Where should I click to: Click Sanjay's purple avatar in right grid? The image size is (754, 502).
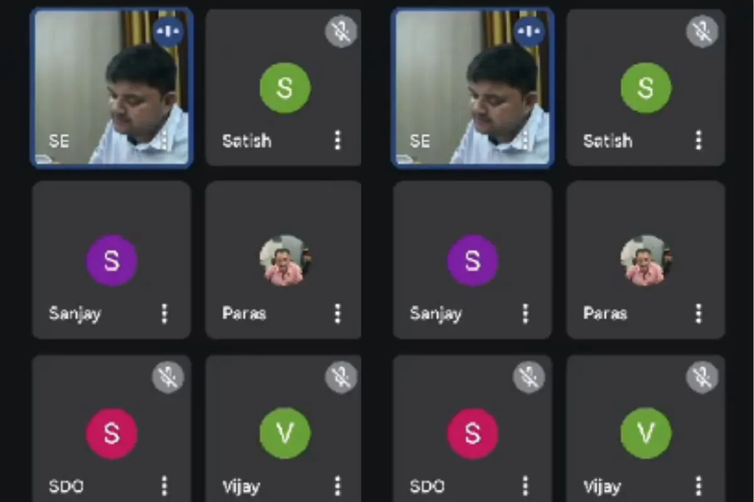[x=473, y=260]
